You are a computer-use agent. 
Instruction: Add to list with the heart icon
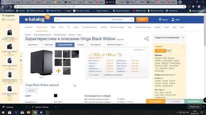(x=90, y=75)
